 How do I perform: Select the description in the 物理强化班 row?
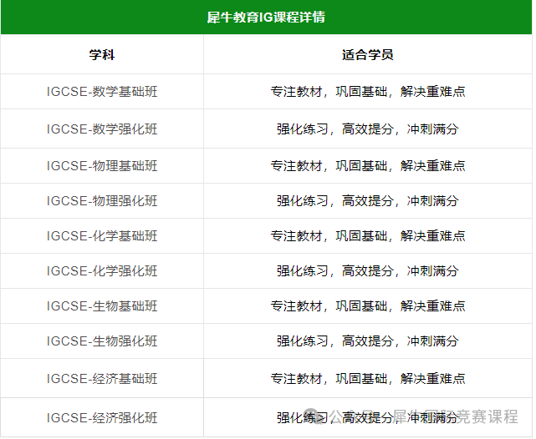point(368,201)
